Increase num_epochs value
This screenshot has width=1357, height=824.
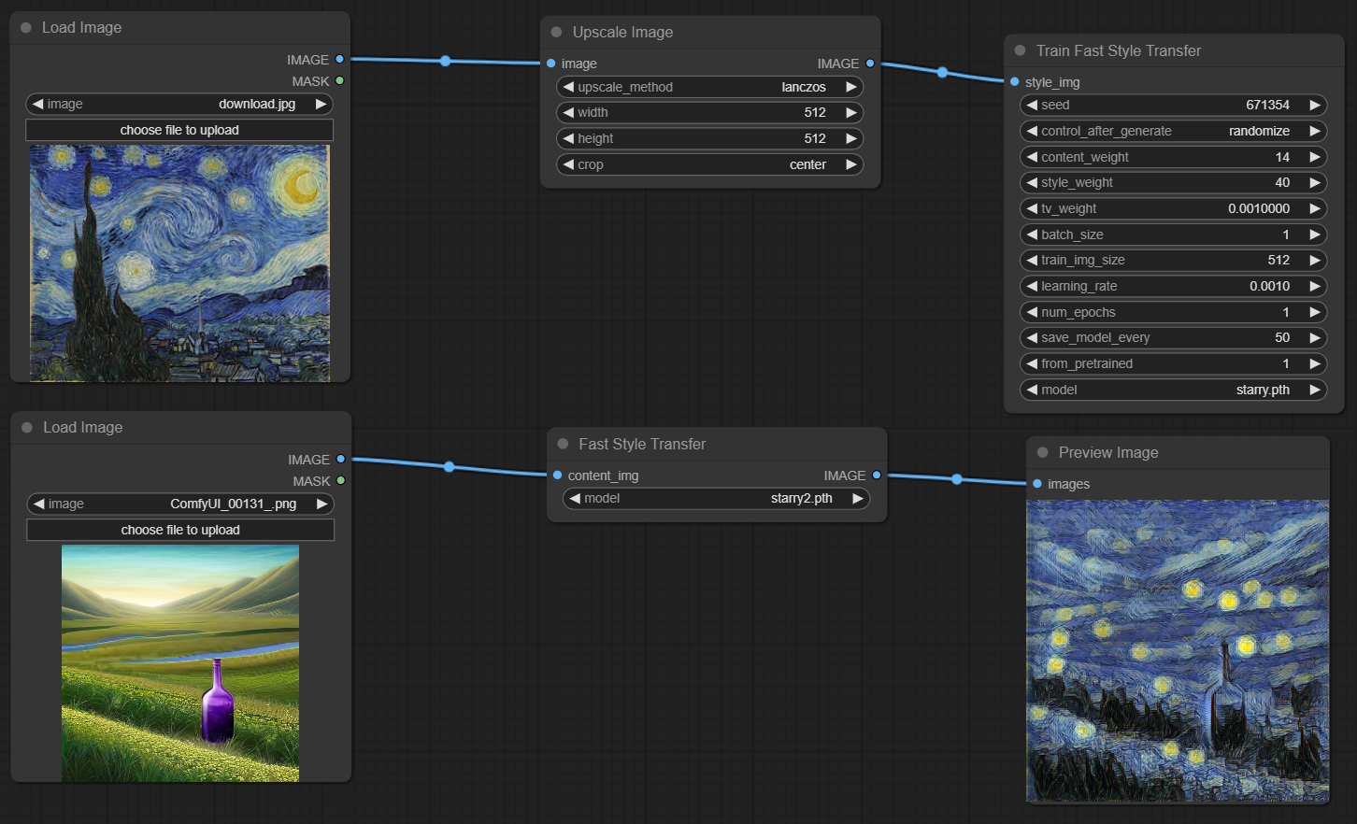pyautogui.click(x=1314, y=312)
